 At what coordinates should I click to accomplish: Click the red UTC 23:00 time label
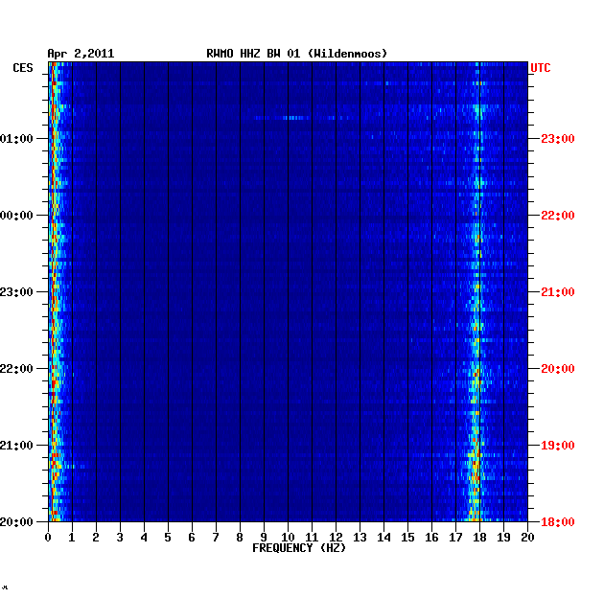tap(558, 139)
